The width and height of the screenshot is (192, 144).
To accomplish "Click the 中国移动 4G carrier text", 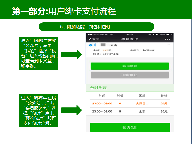I will 105,35.
